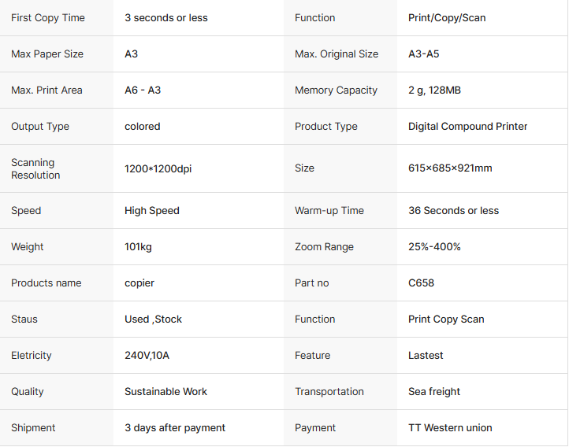Click the "Print/Copy/Scan" function value
This screenshot has width=569, height=447.
[447, 18]
